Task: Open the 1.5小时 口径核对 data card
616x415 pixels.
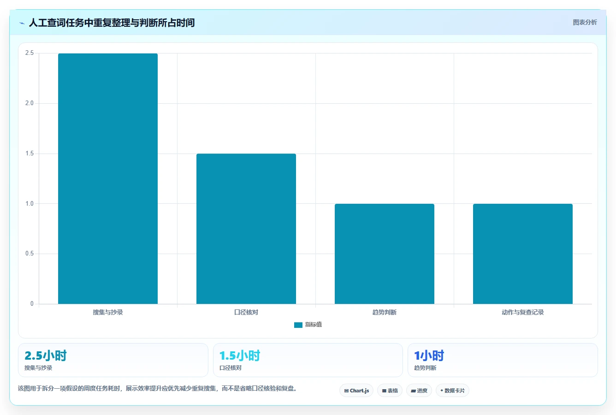Action: [x=308, y=360]
